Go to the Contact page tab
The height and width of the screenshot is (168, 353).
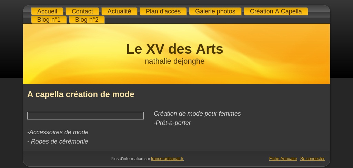82,11
